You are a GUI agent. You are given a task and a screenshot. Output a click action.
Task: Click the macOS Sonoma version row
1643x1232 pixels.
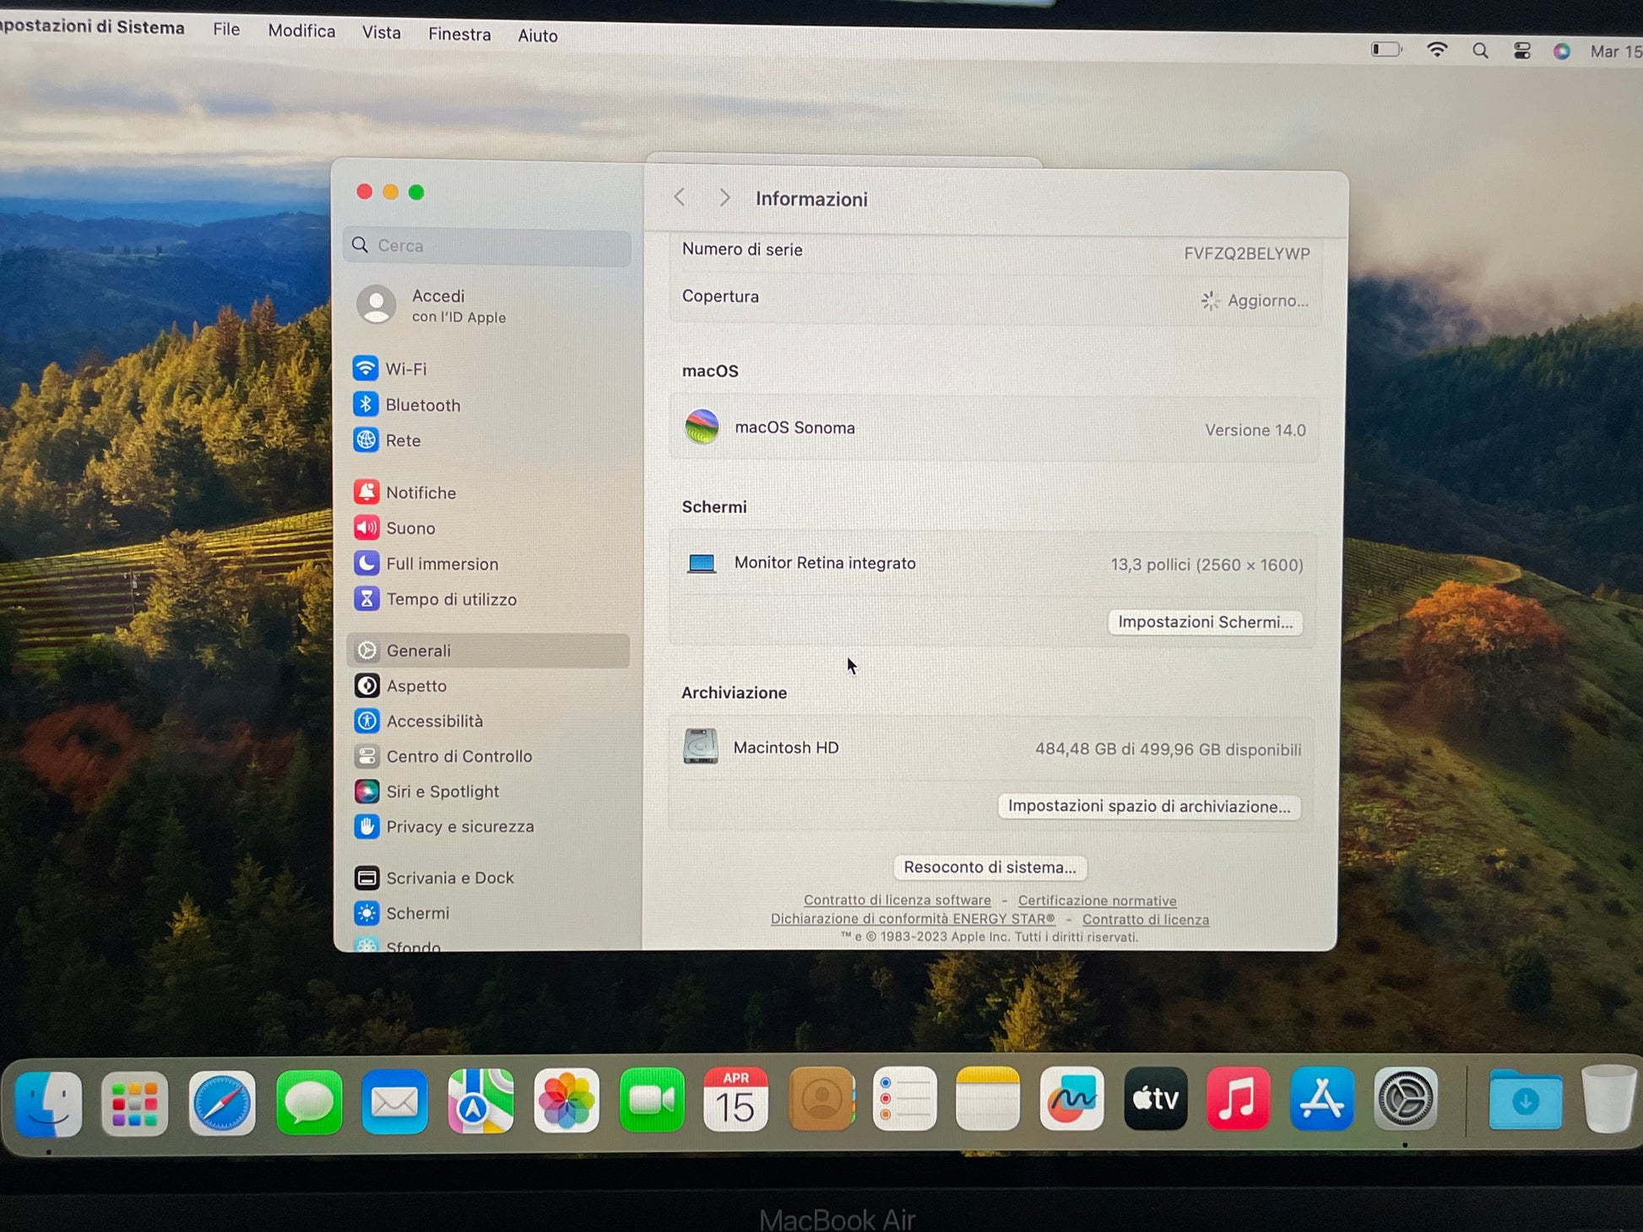[994, 429]
